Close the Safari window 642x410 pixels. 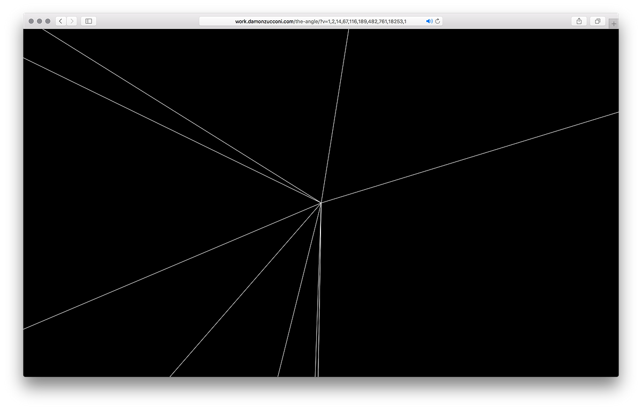coord(32,21)
